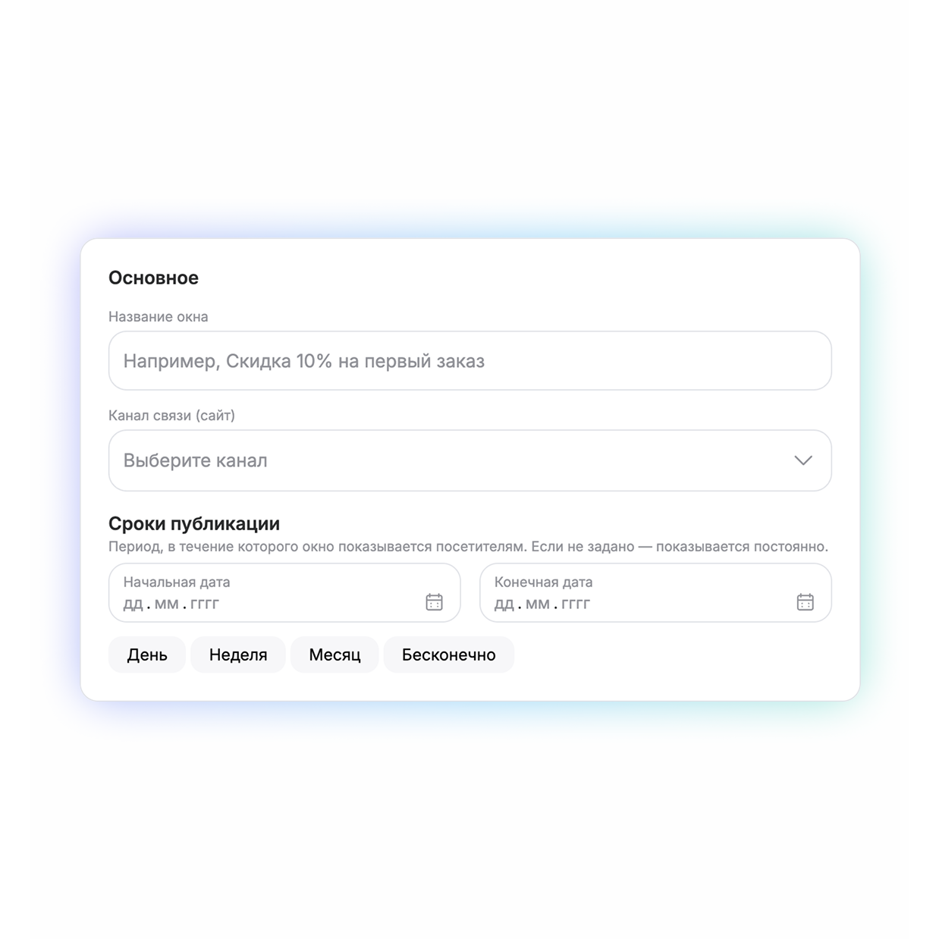The height and width of the screenshot is (939, 939).
Task: Click the 'Начальная дата' field label
Action: click(177, 583)
